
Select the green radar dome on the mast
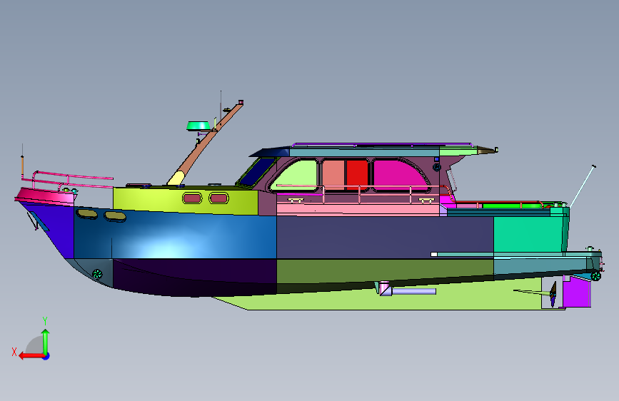[x=198, y=126]
